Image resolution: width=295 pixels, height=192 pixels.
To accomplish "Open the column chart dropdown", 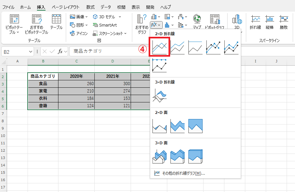I will 155,17.
